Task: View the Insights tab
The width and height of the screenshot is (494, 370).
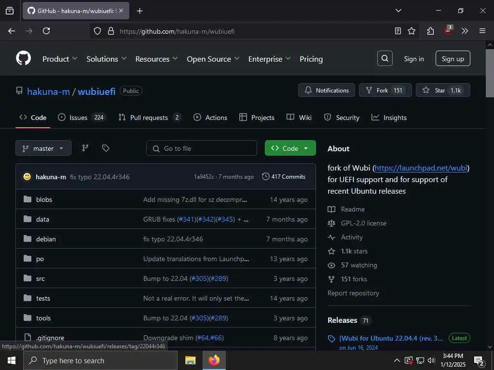Action: (389, 118)
